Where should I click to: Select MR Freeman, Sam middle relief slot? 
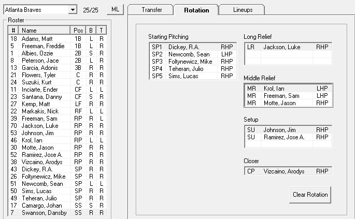tap(288, 95)
